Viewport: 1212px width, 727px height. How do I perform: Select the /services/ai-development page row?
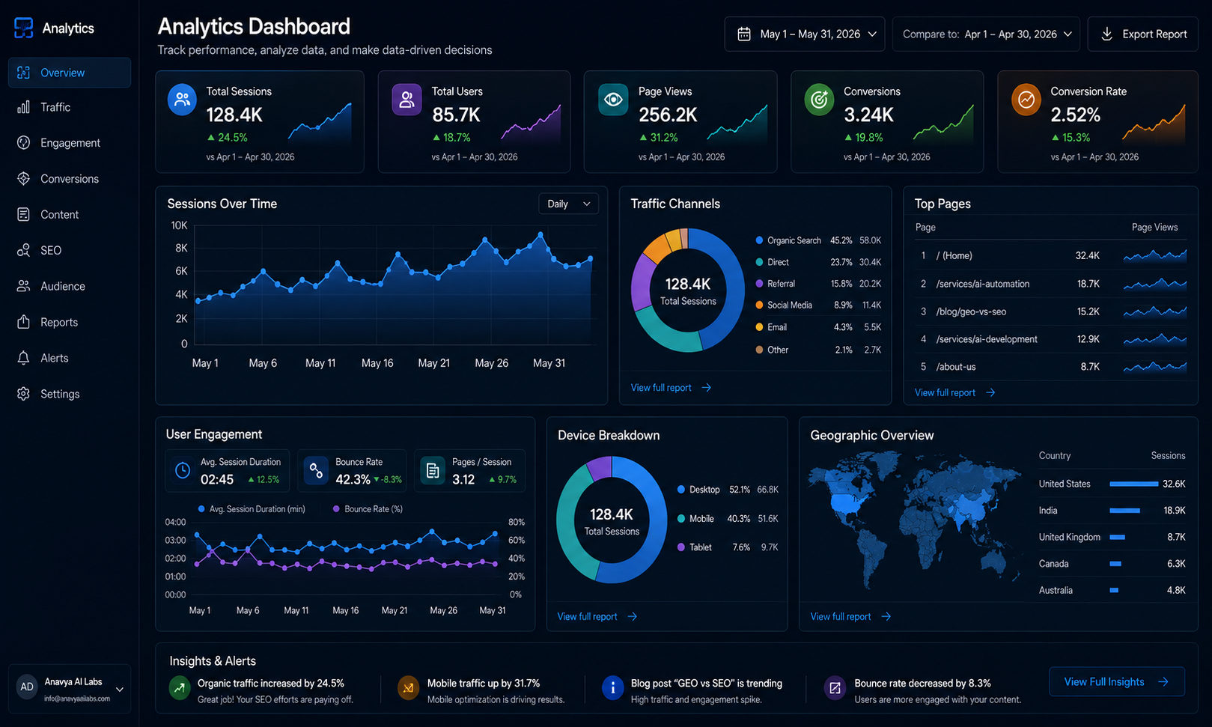point(1051,339)
